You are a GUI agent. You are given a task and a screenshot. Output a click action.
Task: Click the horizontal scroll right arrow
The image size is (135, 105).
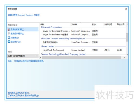pos(124,58)
